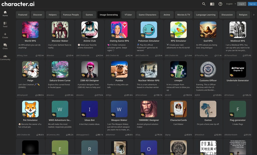Image resolution: width=257 pixels, height=155 pixels.
Task: Open Community in sidebar
Action: pos(5,57)
